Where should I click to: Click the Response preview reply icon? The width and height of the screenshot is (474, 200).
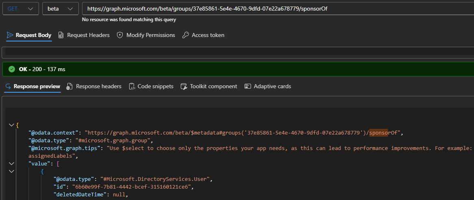[8, 87]
